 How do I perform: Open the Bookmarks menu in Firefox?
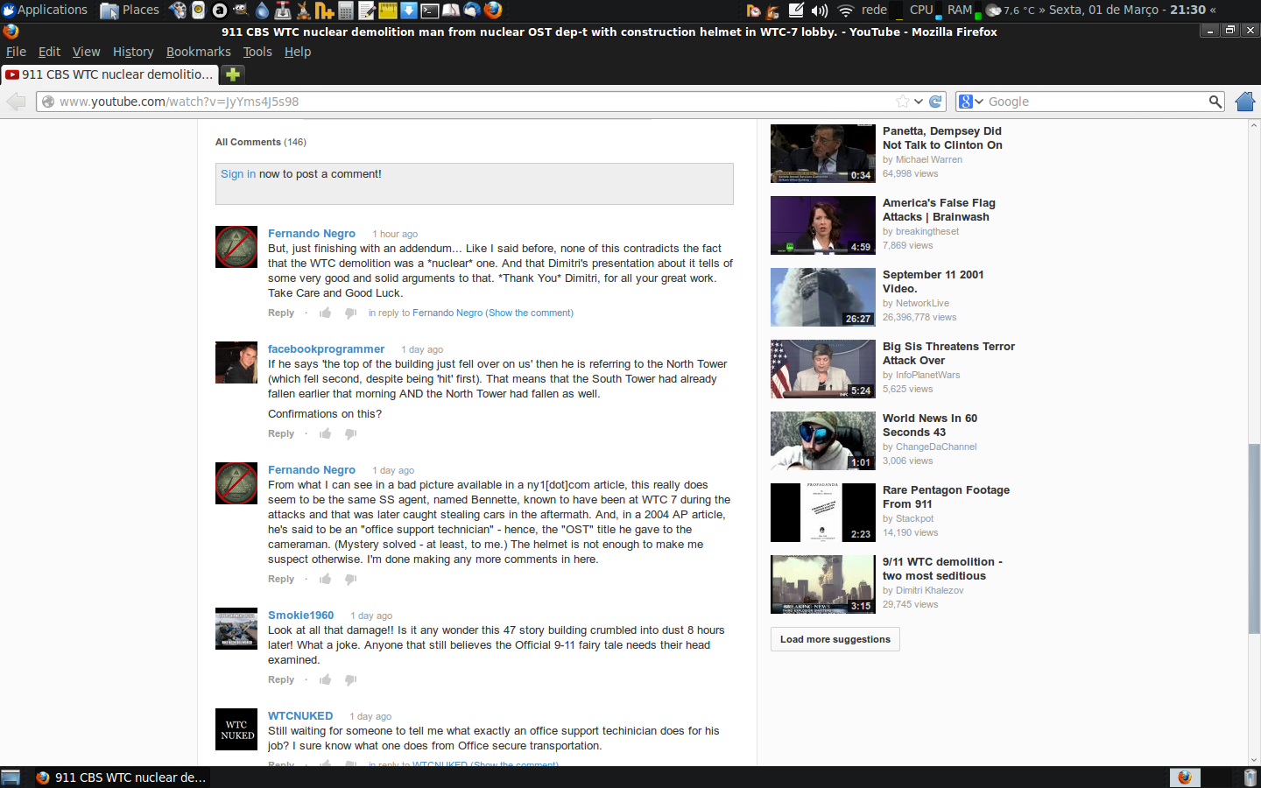(x=199, y=52)
